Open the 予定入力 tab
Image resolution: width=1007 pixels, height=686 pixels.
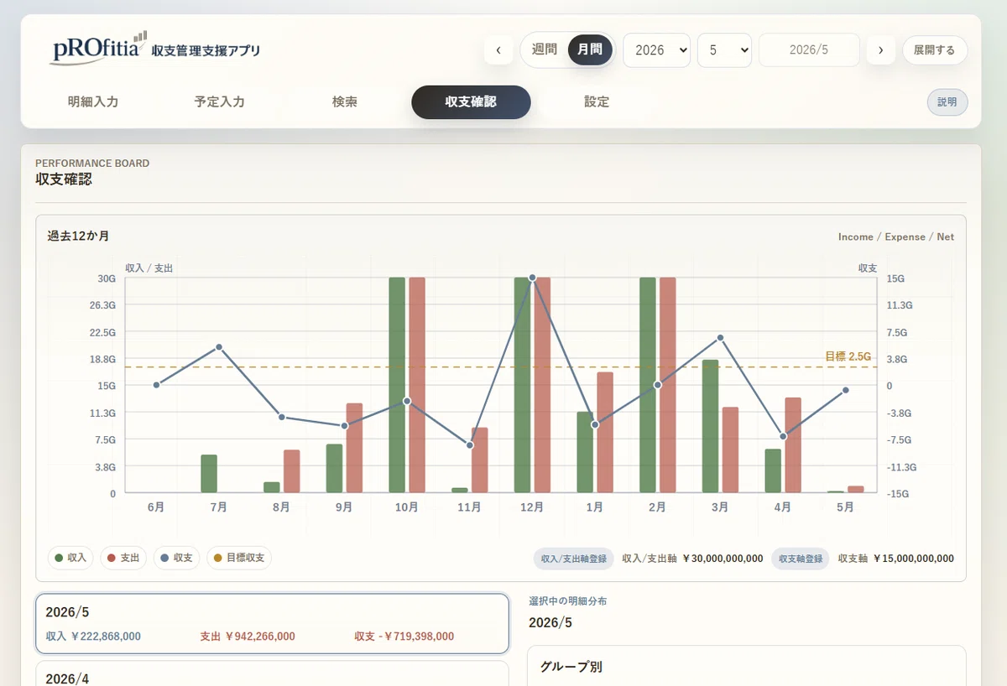(219, 102)
